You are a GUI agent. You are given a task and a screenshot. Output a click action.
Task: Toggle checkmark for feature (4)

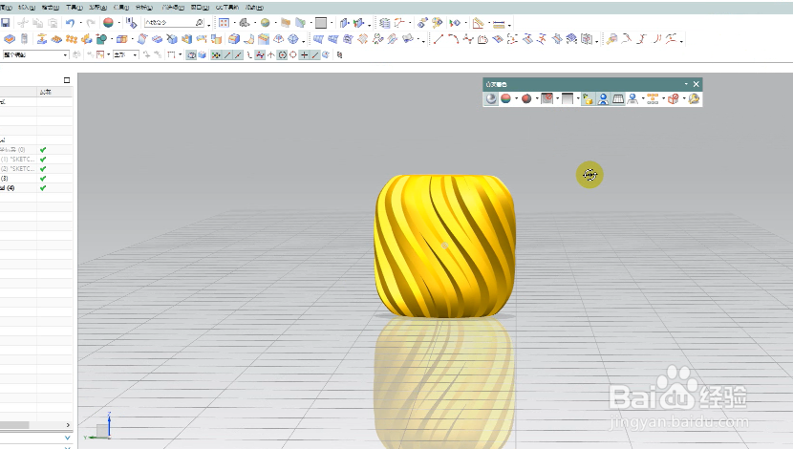[x=43, y=188]
